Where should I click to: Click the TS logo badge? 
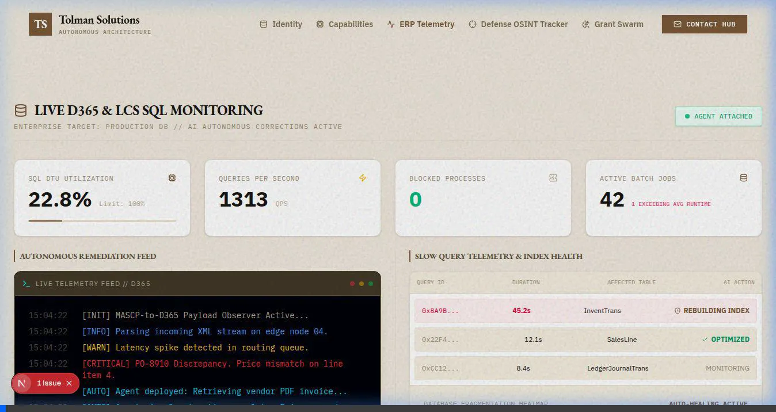click(x=40, y=24)
